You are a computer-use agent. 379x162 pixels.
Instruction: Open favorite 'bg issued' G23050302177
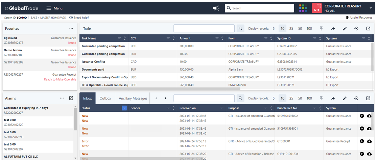click(40, 40)
